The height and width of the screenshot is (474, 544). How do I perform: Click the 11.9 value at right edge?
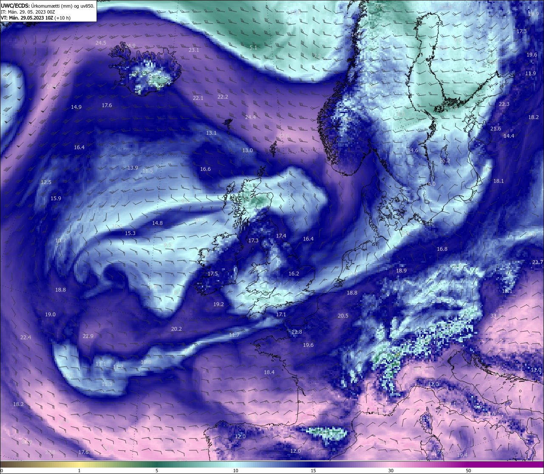530,73
